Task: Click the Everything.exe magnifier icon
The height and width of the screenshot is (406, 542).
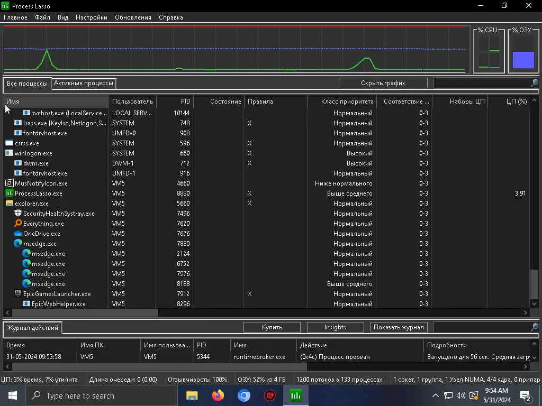Action: click(x=18, y=224)
